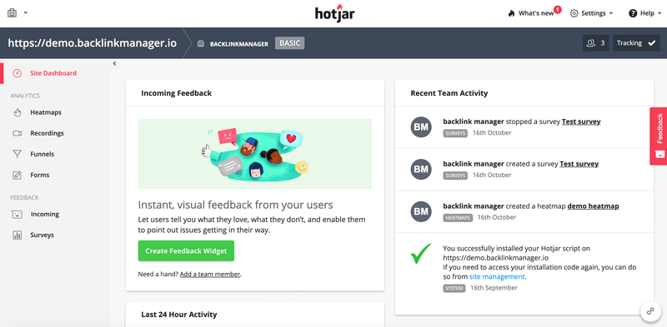Open Test survey link in created entry
The width and height of the screenshot is (667, 327).
[579, 163]
